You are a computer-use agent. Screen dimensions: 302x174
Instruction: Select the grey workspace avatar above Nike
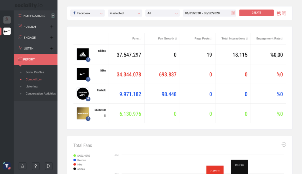[x=7, y=20]
